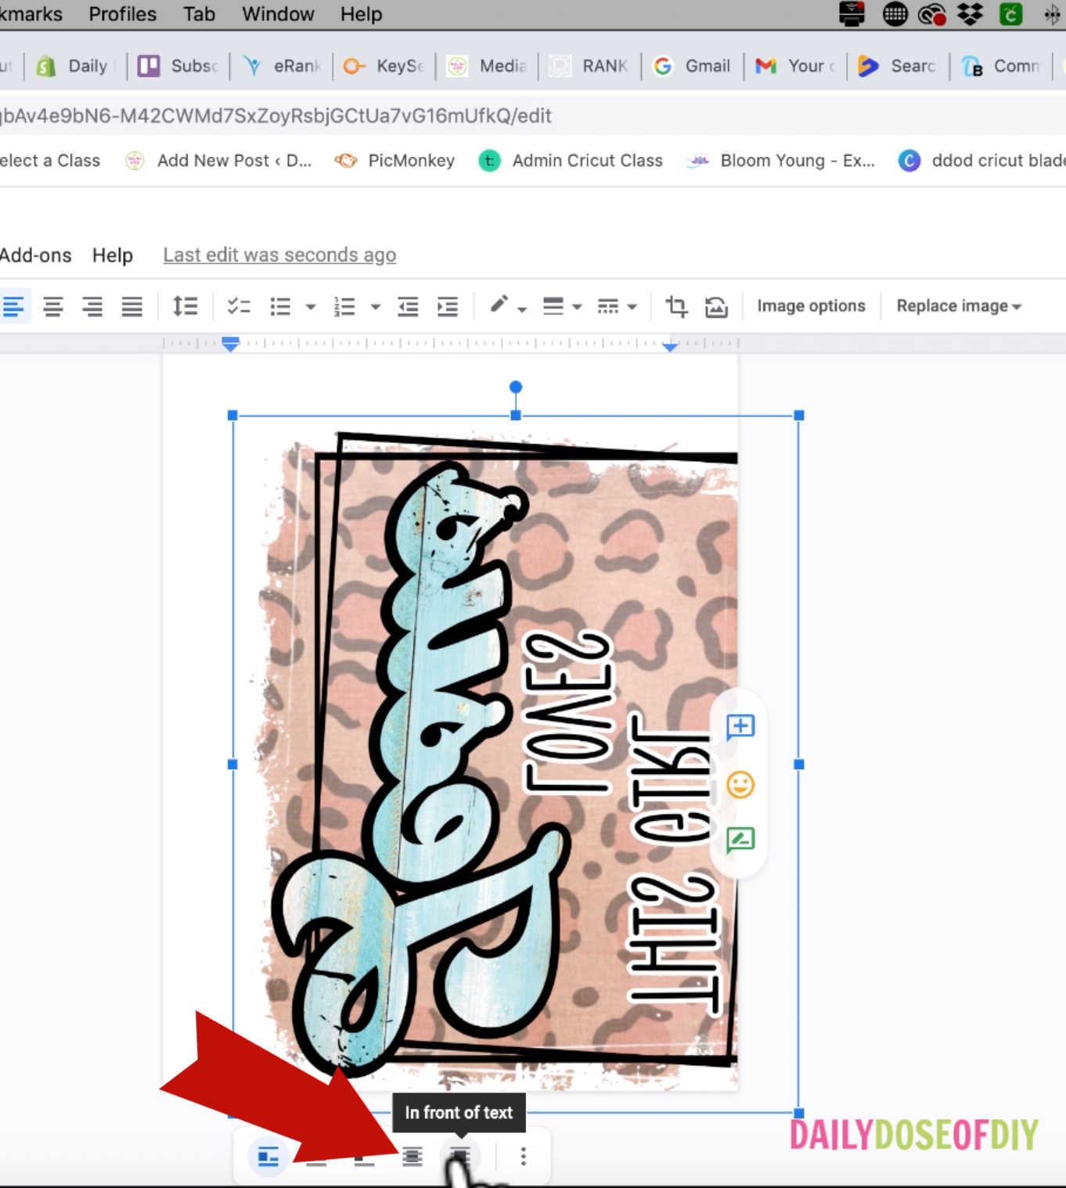Open the Replace image dropdown
Screen dimensions: 1066x1188
coord(956,306)
